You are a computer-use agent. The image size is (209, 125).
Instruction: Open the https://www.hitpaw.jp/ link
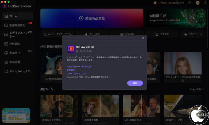(79, 66)
